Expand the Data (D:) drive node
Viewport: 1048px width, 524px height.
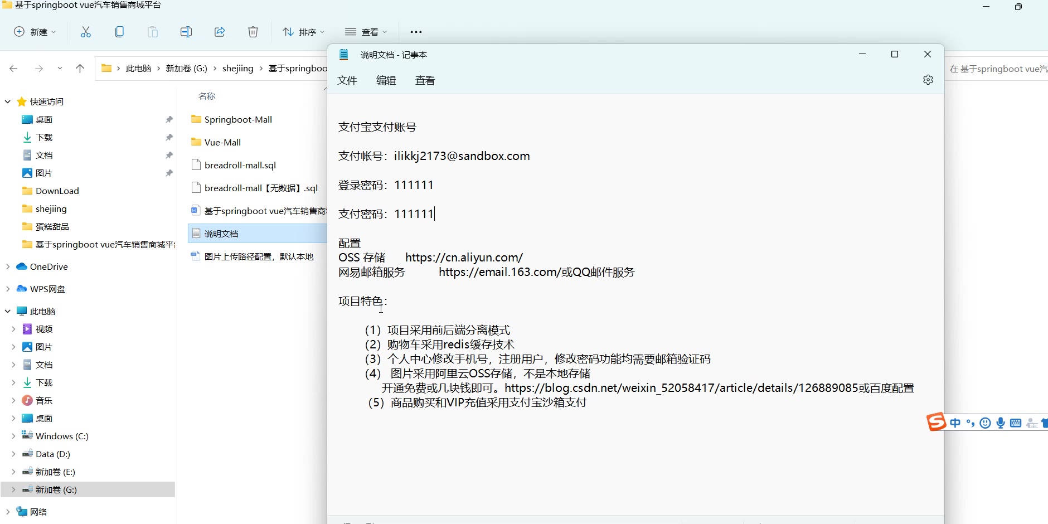click(13, 454)
